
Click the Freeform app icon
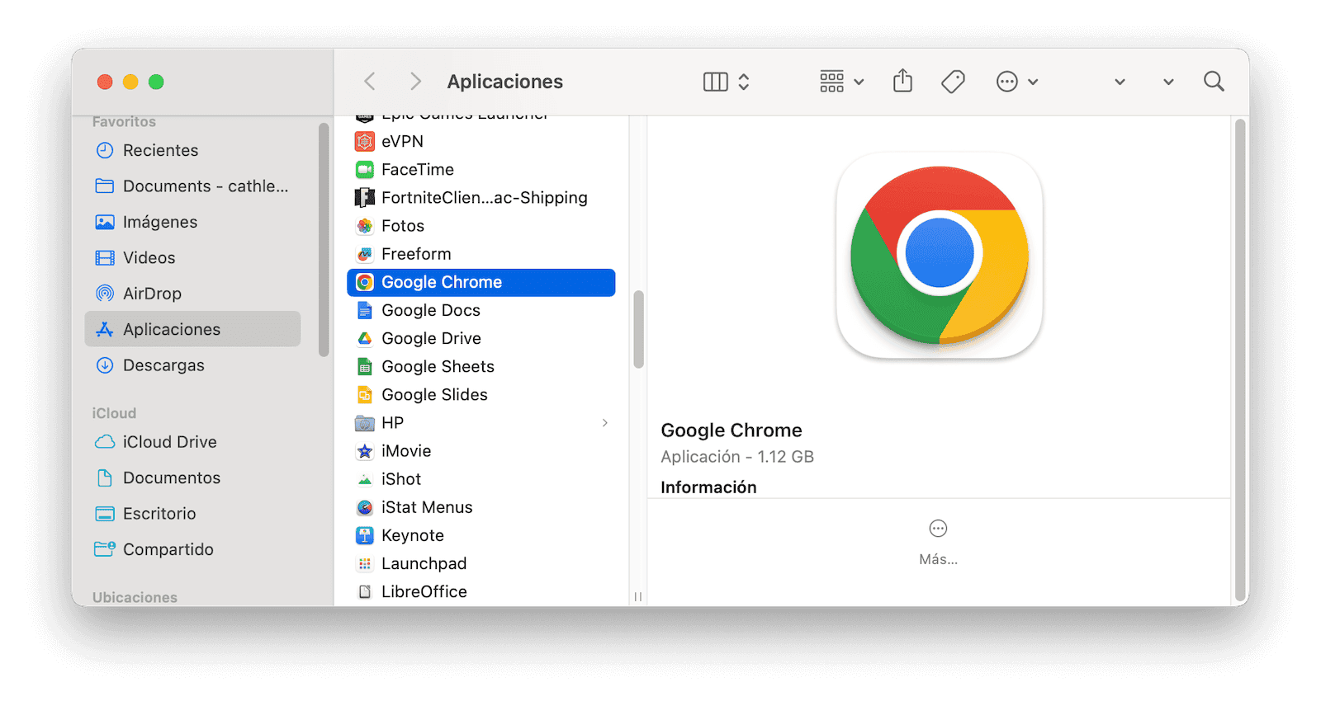tap(365, 254)
